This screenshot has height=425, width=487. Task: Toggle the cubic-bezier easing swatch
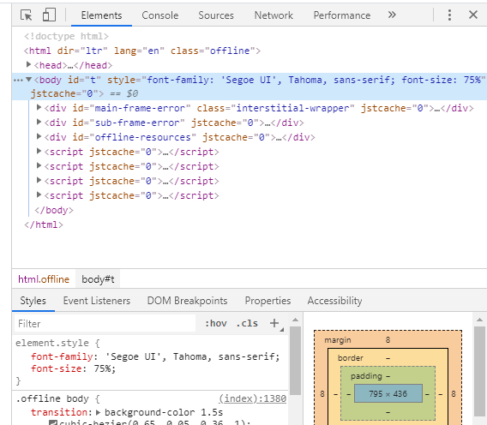[x=53, y=422]
